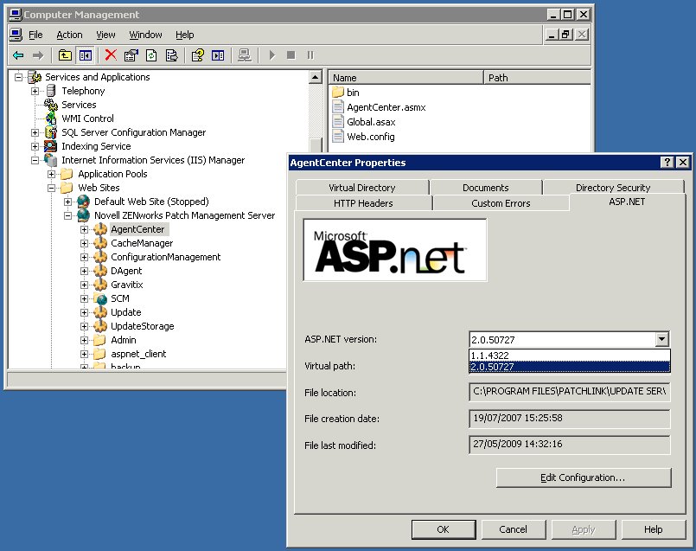Screen dimensions: 696x551
Task: Open the View menu
Action: coord(105,35)
